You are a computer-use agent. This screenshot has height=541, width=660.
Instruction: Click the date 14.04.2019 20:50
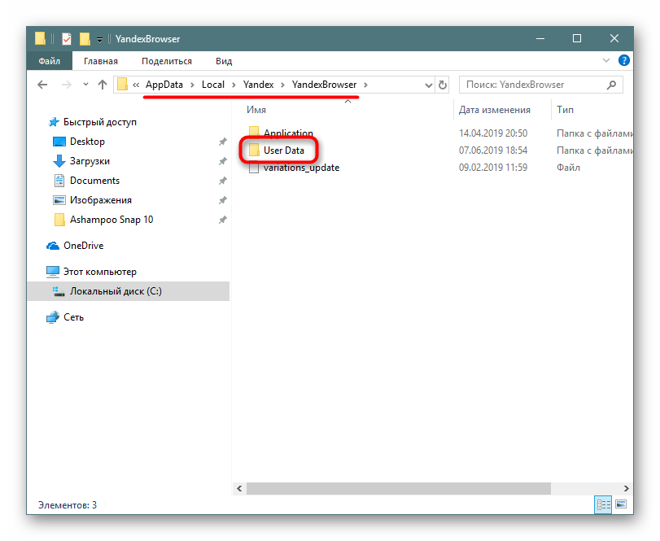coord(493,133)
